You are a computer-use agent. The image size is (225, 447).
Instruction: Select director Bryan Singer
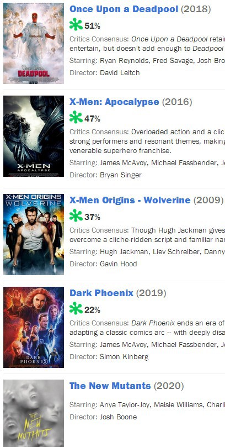tap(121, 175)
